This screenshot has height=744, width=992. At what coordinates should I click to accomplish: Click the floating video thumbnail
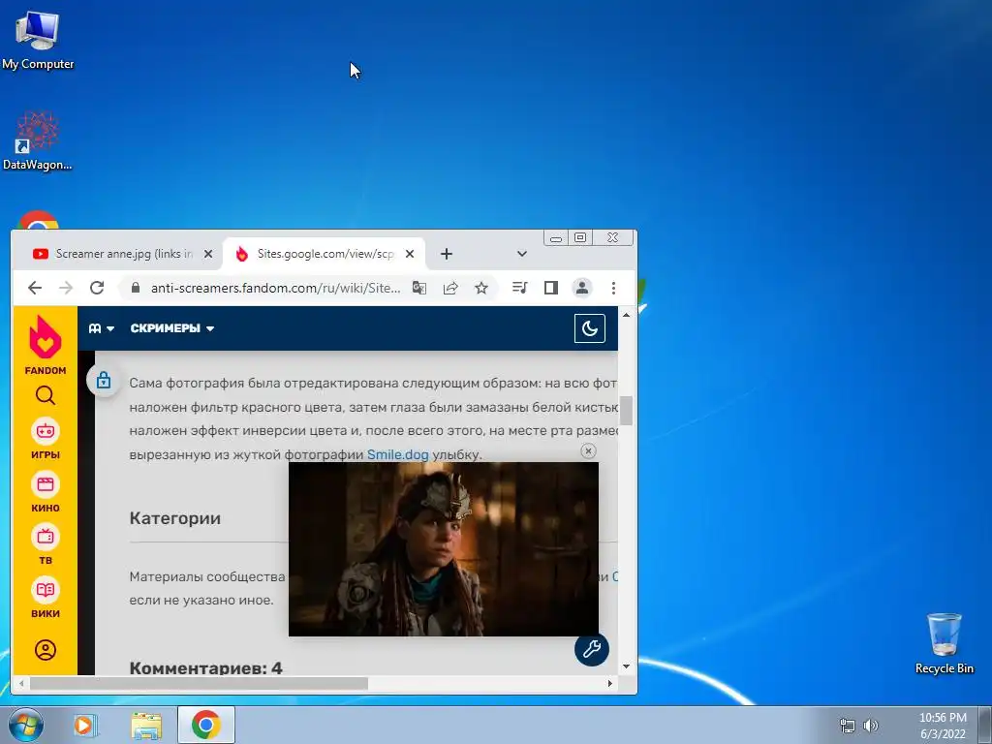coord(444,549)
